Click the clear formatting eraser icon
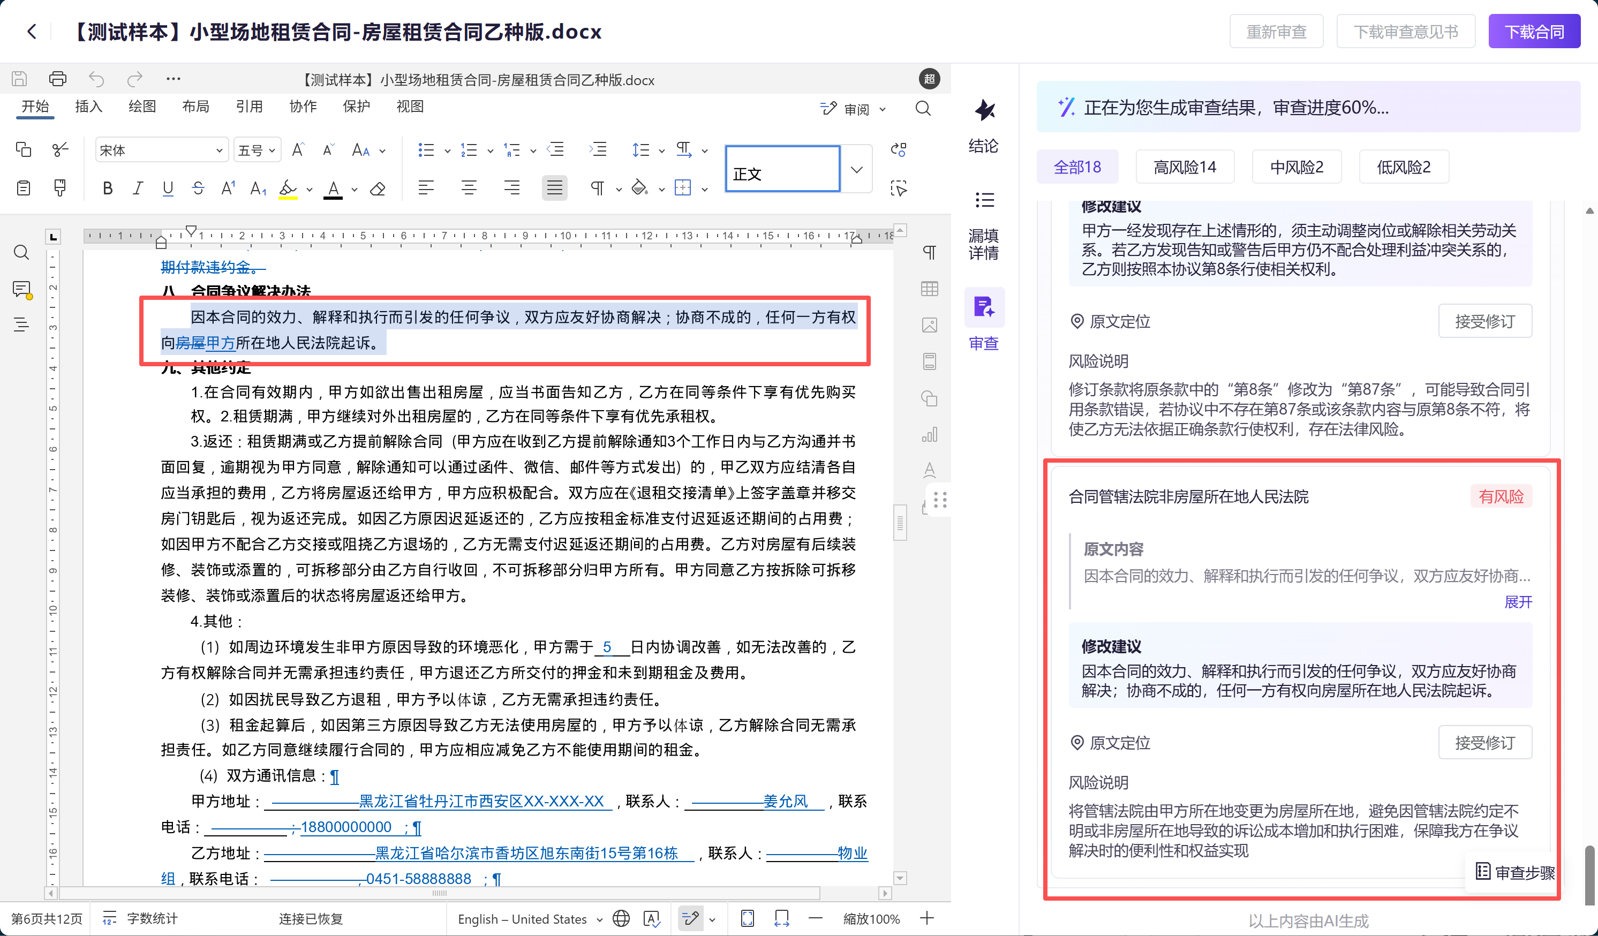The width and height of the screenshot is (1598, 936). [378, 188]
